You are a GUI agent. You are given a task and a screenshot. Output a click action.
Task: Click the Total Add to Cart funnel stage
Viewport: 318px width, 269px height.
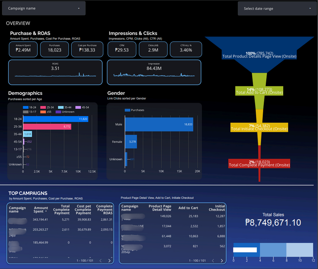pyautogui.click(x=259, y=91)
